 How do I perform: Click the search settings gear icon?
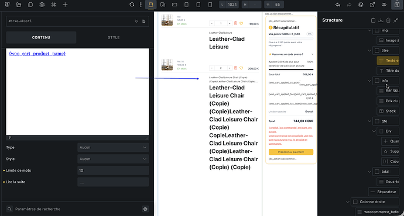tap(145, 209)
